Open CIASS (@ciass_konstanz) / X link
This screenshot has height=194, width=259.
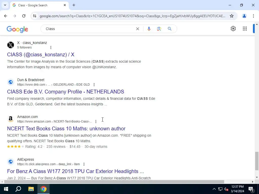click(41, 55)
